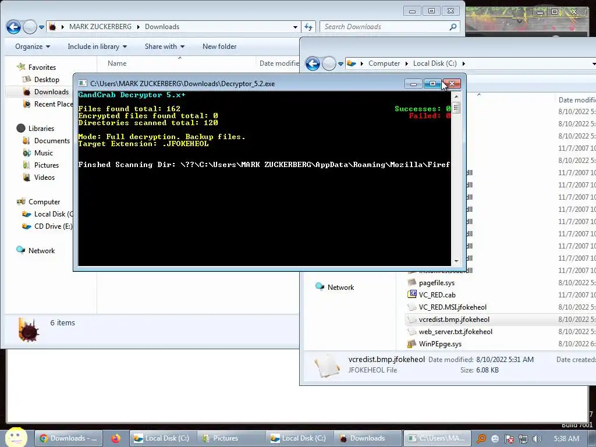Image resolution: width=596 pixels, height=447 pixels.
Task: Select pagefile.sys file
Action: tap(437, 283)
